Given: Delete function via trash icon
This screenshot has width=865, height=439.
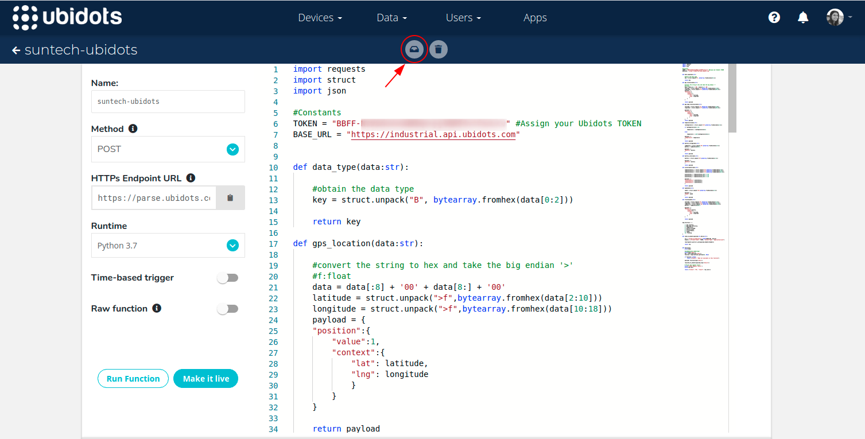Looking at the screenshot, I should tap(438, 50).
